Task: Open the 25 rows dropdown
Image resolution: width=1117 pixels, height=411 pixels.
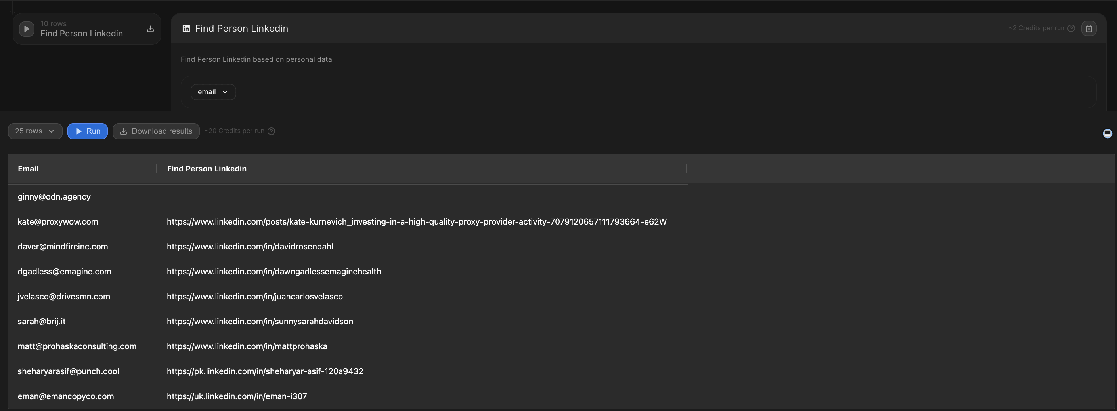Action: pyautogui.click(x=35, y=131)
